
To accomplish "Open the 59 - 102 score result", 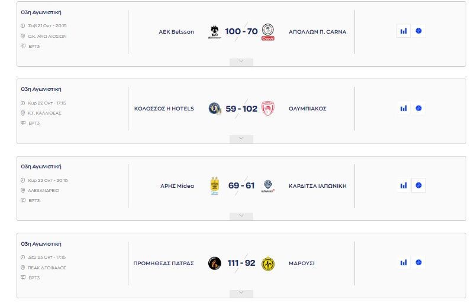I will tap(241, 109).
